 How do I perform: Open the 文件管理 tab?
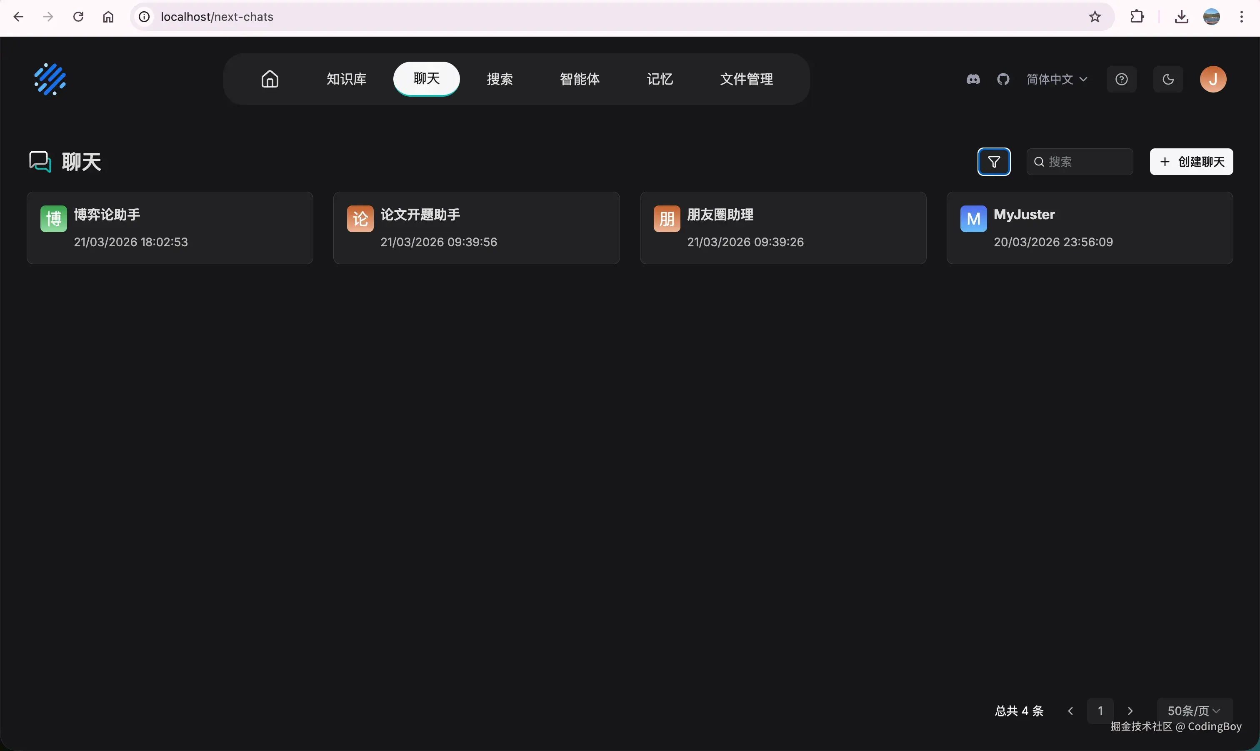(746, 80)
